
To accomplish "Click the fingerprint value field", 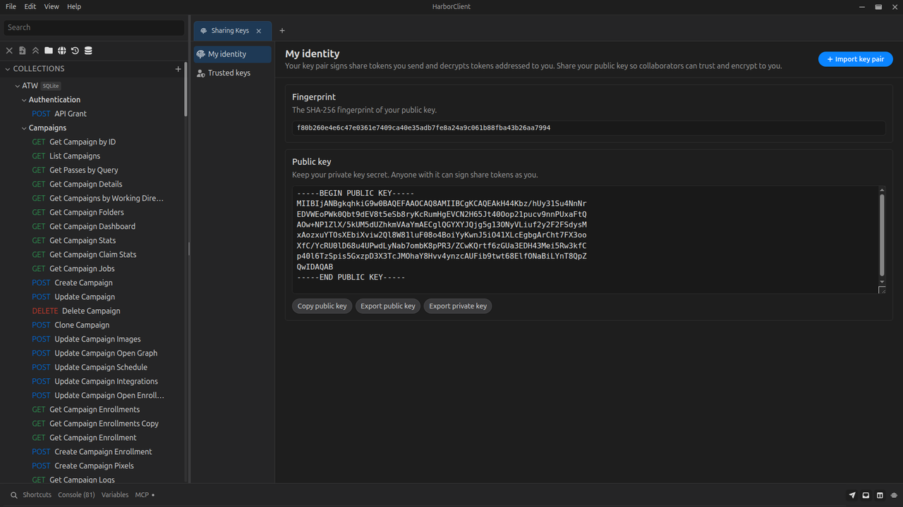I will click(589, 128).
